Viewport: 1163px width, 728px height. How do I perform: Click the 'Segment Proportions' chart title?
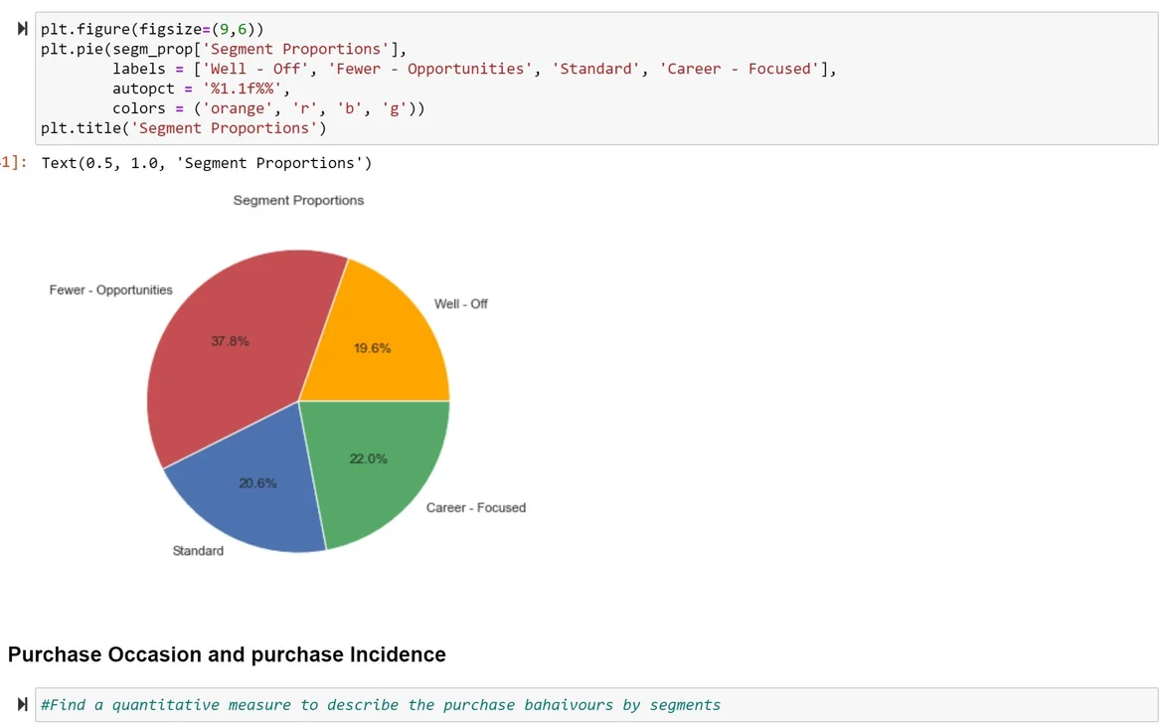coord(298,201)
